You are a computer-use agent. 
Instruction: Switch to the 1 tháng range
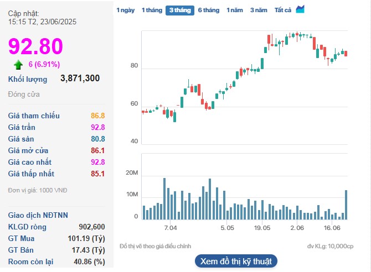[152, 11]
